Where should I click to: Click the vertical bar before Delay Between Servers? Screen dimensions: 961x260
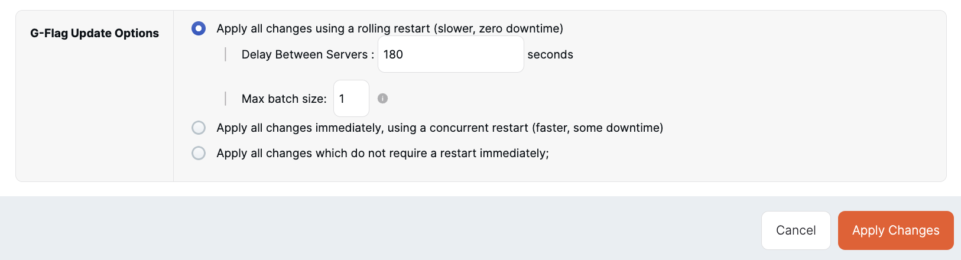[226, 54]
